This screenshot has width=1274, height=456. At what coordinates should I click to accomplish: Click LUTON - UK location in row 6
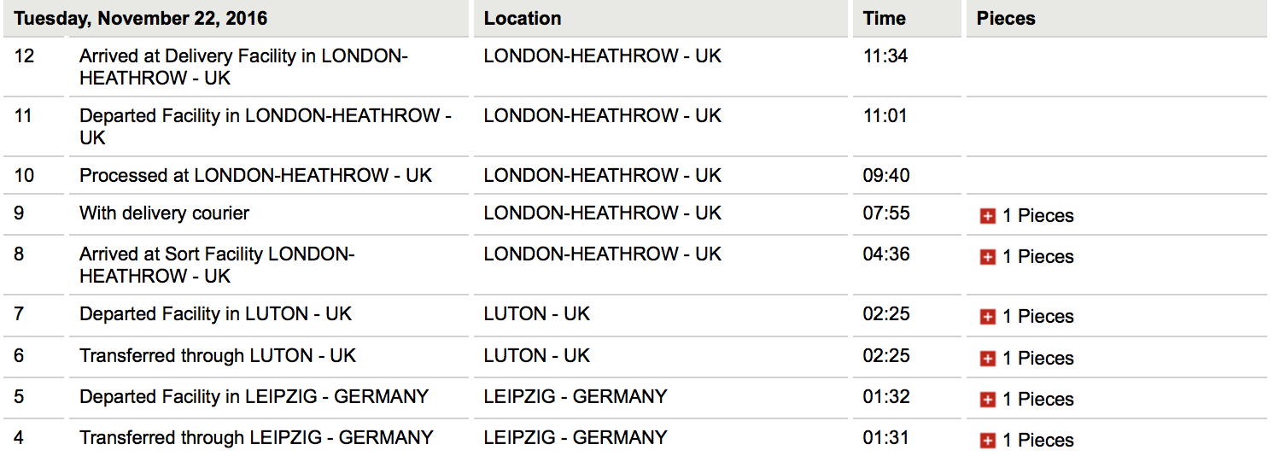(x=536, y=356)
